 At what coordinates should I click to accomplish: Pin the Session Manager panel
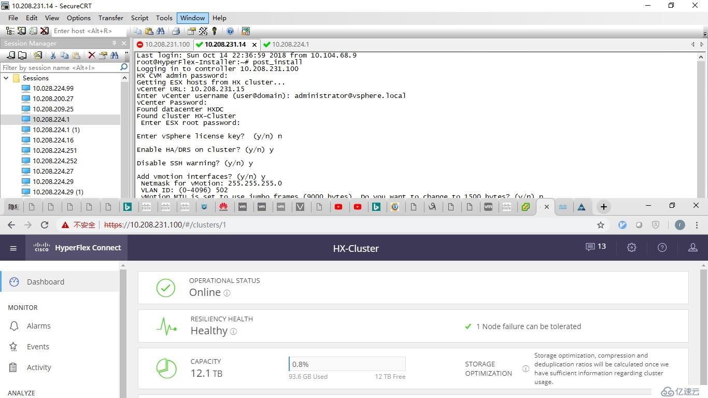coord(115,43)
